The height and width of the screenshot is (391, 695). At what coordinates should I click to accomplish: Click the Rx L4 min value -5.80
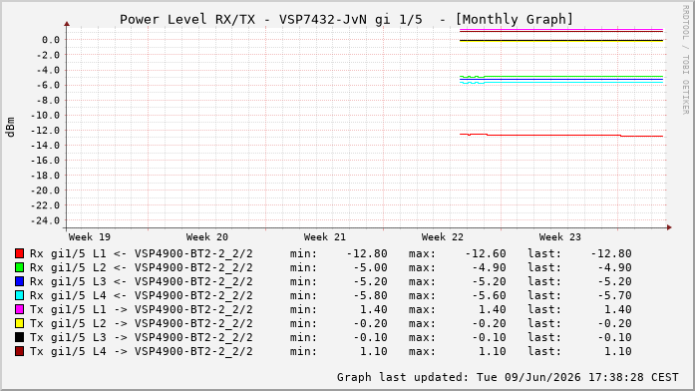click(x=371, y=295)
